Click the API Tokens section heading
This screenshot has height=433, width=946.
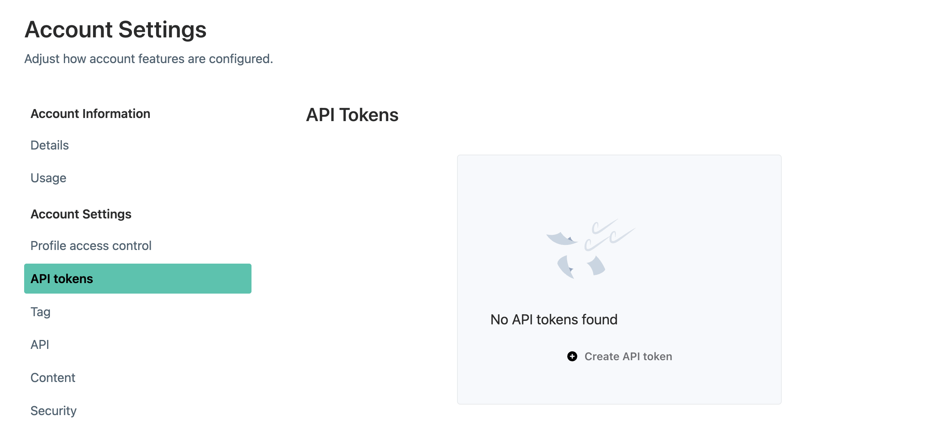click(x=352, y=115)
